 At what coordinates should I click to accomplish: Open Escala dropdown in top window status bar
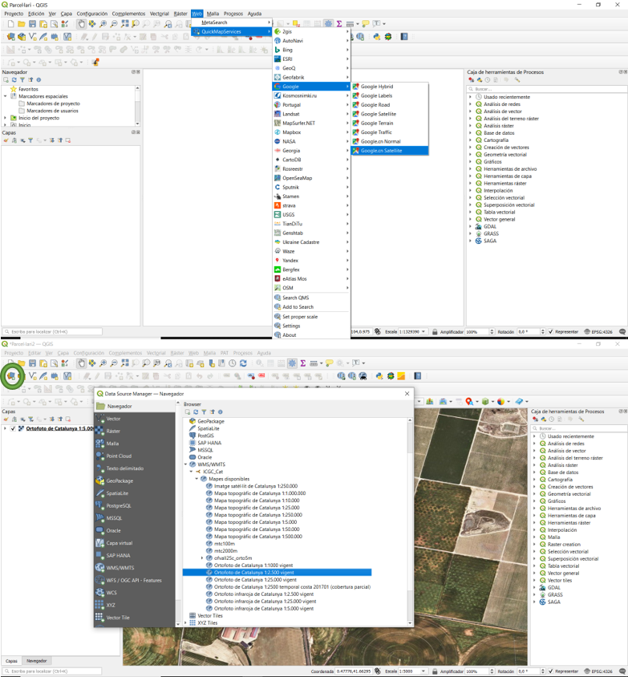(x=423, y=331)
